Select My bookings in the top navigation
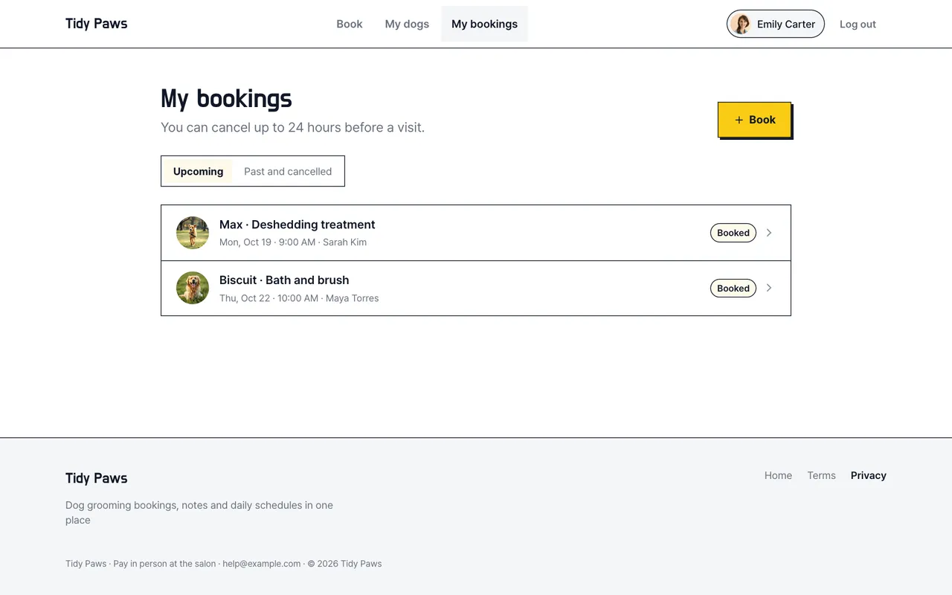952x595 pixels. pyautogui.click(x=484, y=24)
